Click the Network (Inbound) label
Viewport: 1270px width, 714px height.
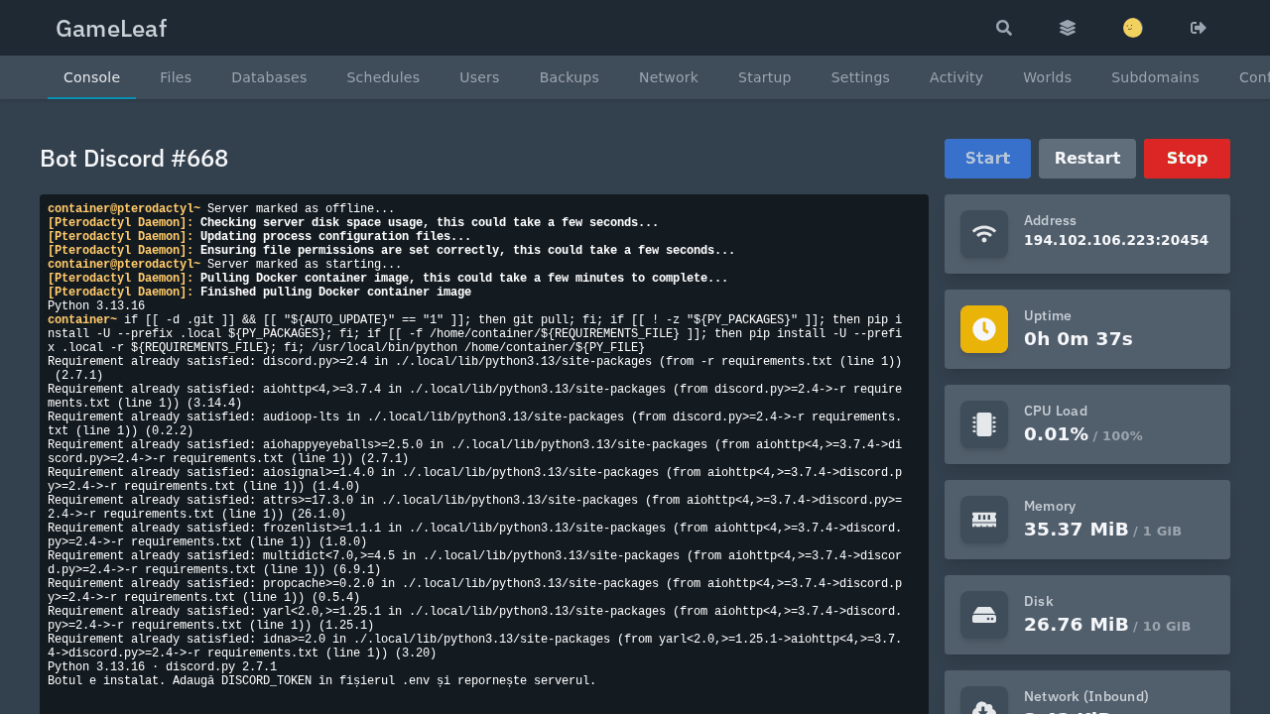pyautogui.click(x=1086, y=696)
